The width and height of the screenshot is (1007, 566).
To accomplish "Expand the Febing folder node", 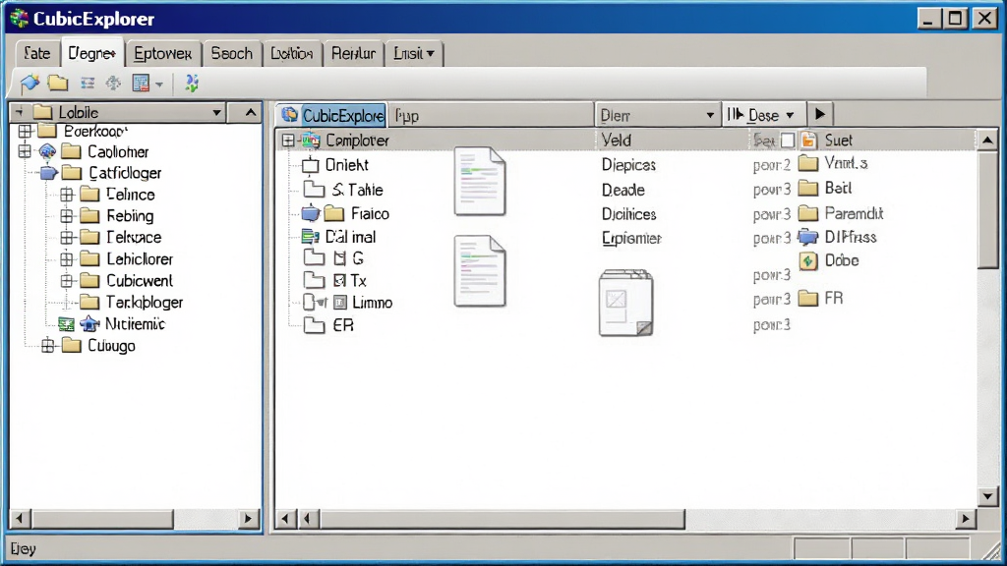I will pyautogui.click(x=67, y=215).
